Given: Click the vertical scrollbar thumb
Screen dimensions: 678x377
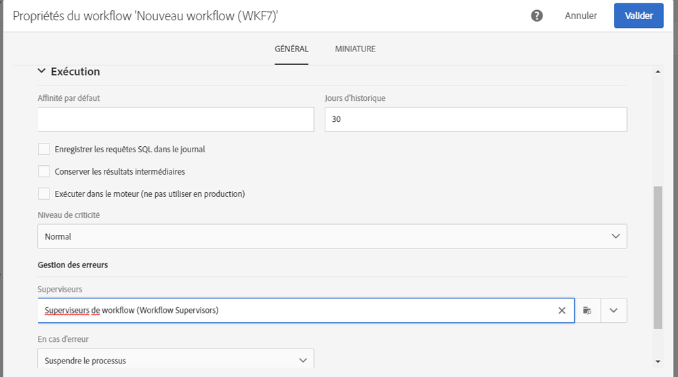Looking at the screenshot, I should [656, 257].
